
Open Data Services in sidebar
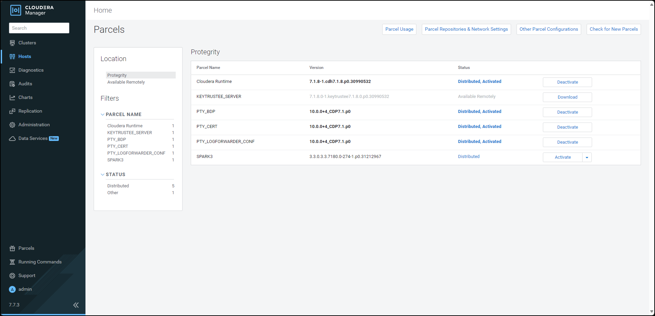click(x=33, y=139)
